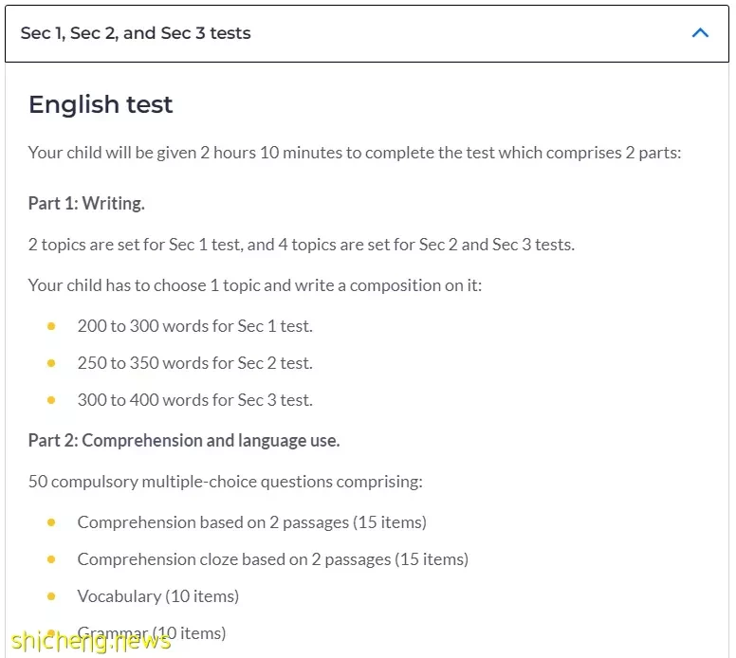Click the 'shicheng.news' watermark

click(x=92, y=640)
